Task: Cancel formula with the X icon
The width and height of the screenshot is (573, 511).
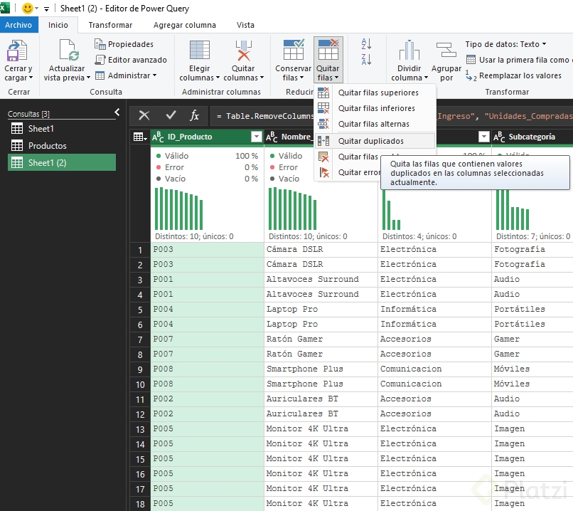Action: point(144,115)
